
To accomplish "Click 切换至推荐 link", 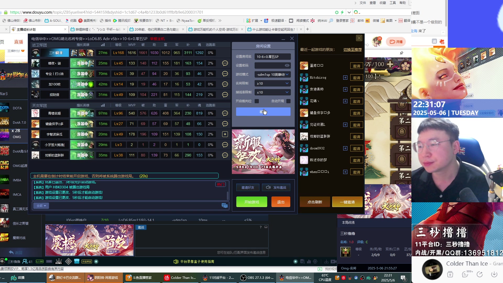I will pos(353,50).
